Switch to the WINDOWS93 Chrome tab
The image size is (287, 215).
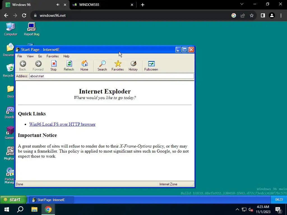(103, 5)
